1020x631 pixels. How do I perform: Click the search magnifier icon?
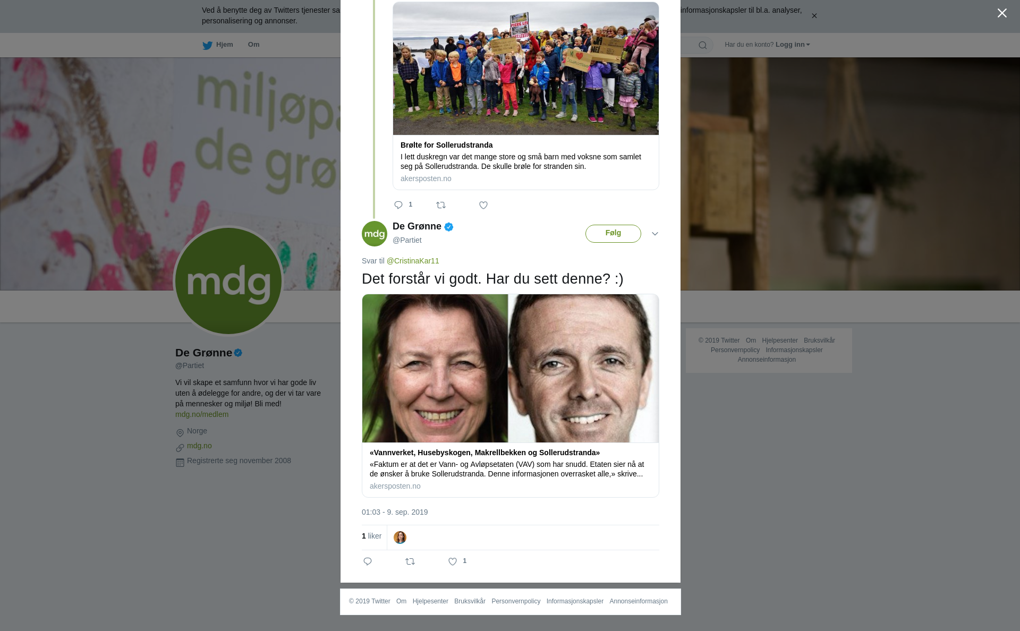[703, 45]
